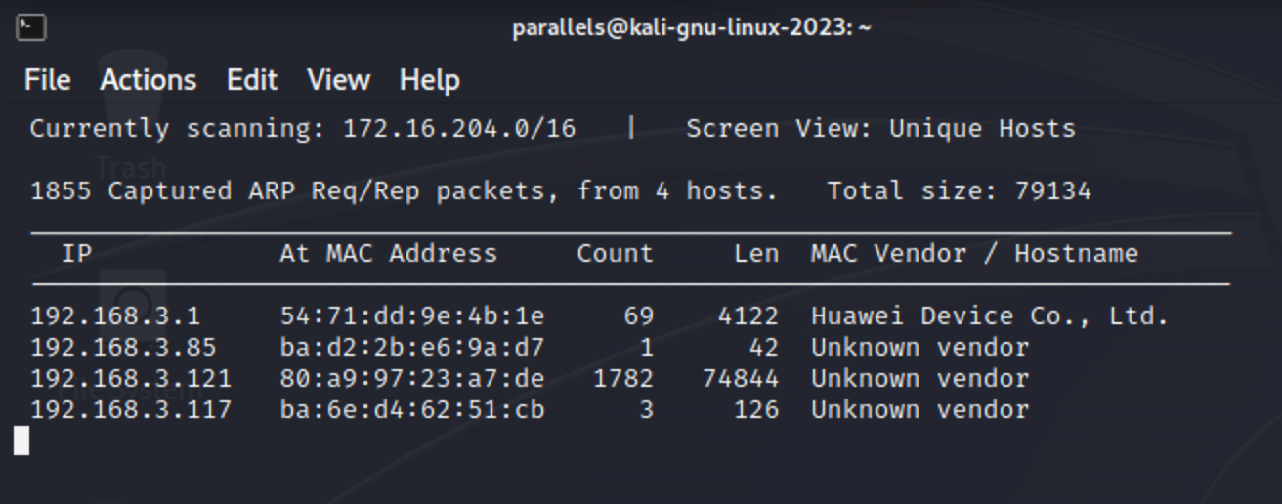Open the File menu
The image size is (1282, 504).
47,80
